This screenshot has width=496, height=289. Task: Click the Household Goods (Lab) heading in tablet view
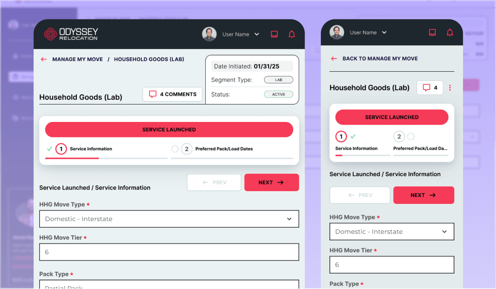tap(80, 97)
